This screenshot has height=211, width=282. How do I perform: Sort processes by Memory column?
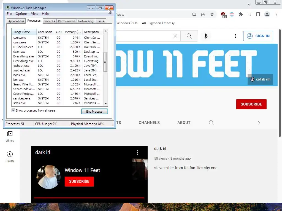[73, 32]
